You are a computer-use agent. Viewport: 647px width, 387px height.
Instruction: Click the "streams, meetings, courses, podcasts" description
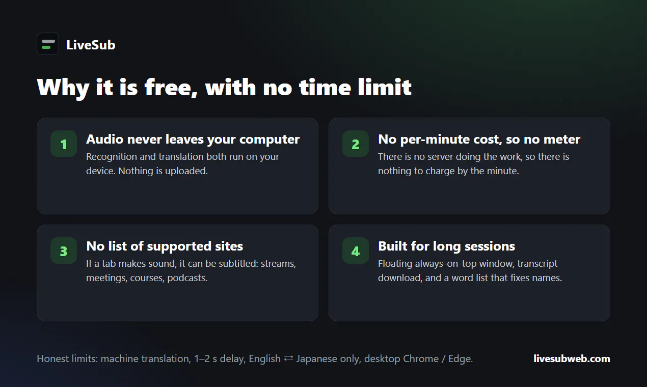(191, 270)
